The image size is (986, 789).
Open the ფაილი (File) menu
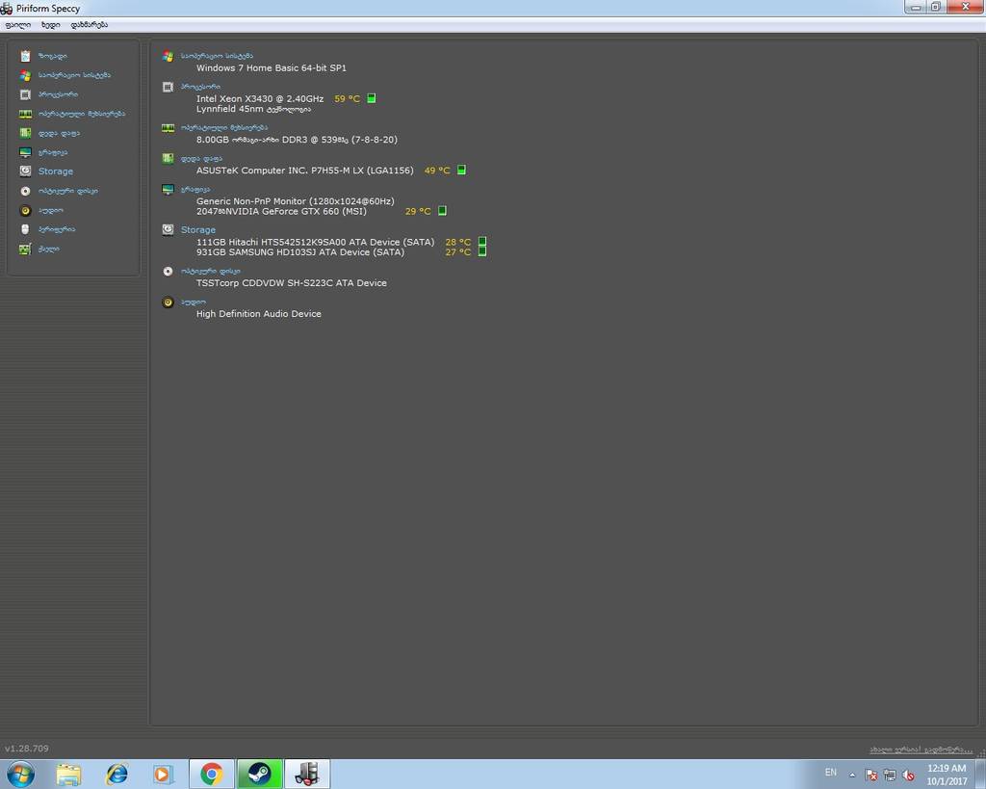[18, 24]
